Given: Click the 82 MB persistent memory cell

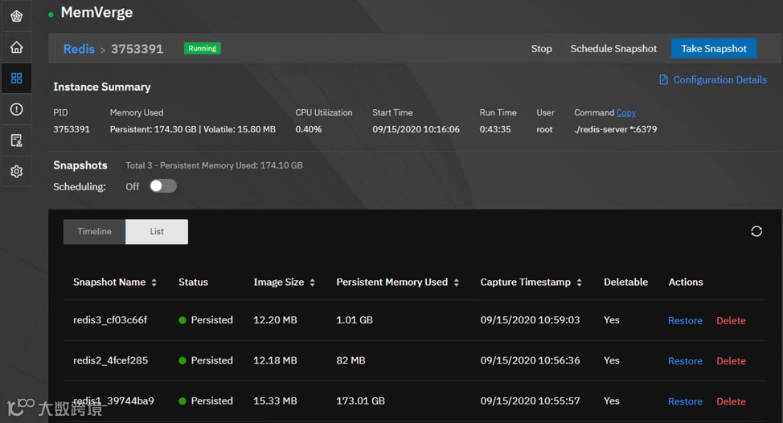Looking at the screenshot, I should [x=351, y=360].
